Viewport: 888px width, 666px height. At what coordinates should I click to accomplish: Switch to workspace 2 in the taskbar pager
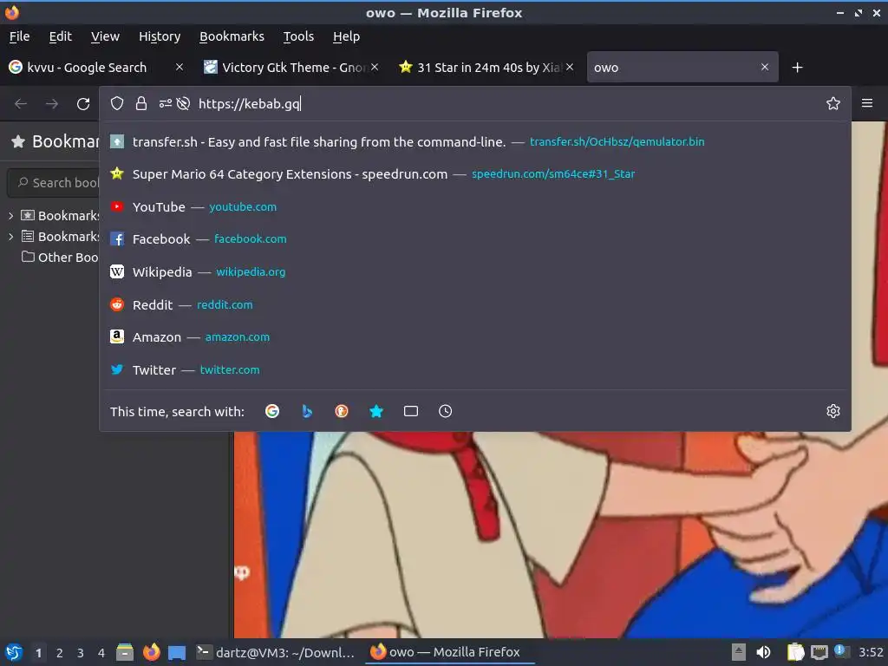(x=60, y=652)
